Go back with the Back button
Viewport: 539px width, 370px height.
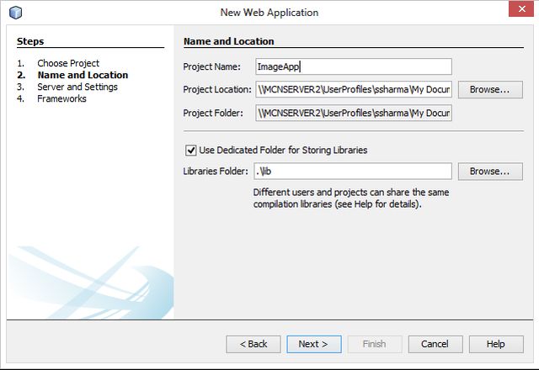pyautogui.click(x=253, y=344)
